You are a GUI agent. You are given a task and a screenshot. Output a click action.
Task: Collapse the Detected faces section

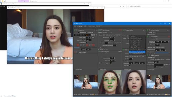click(99, 48)
